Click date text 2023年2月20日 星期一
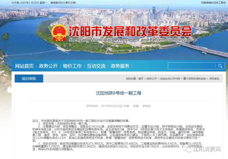 click(33, 3)
